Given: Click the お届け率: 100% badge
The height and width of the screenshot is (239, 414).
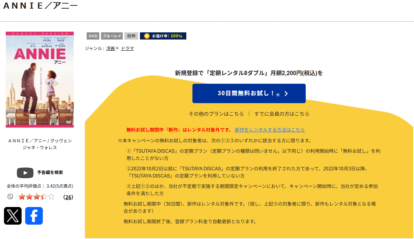Looking at the screenshot, I should click(x=163, y=36).
